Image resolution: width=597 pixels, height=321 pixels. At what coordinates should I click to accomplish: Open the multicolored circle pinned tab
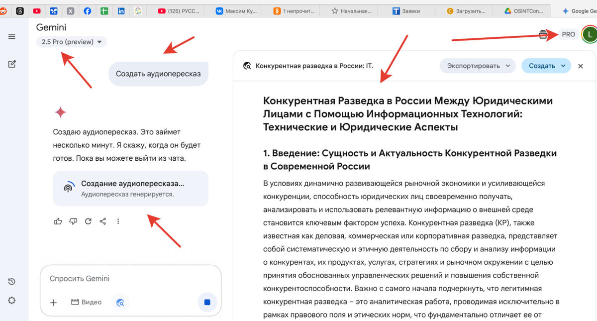click(x=138, y=11)
